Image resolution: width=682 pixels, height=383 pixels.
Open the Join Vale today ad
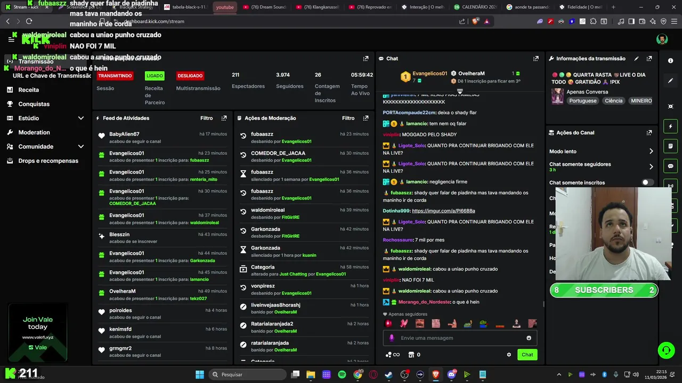(38, 332)
